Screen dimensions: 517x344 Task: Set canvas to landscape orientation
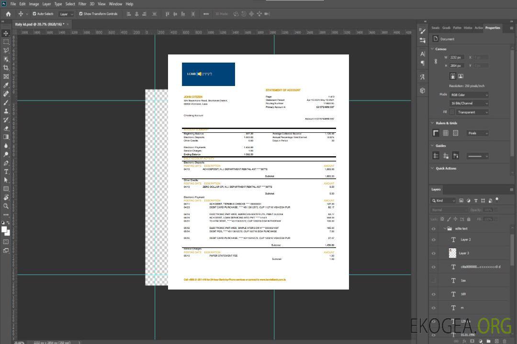point(461,76)
